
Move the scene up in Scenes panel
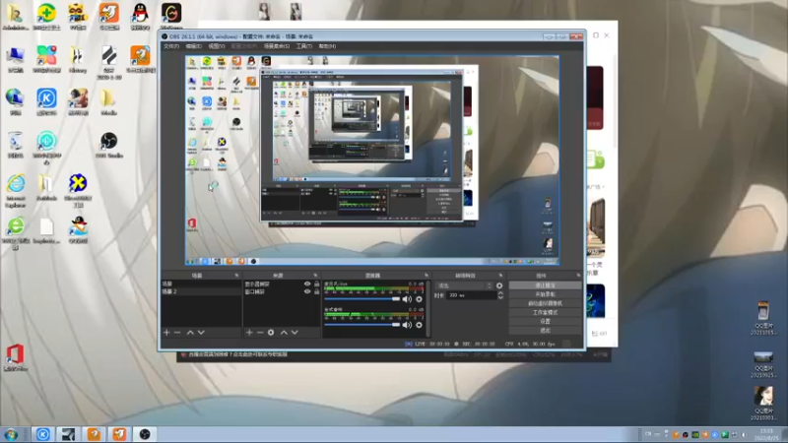coord(190,333)
